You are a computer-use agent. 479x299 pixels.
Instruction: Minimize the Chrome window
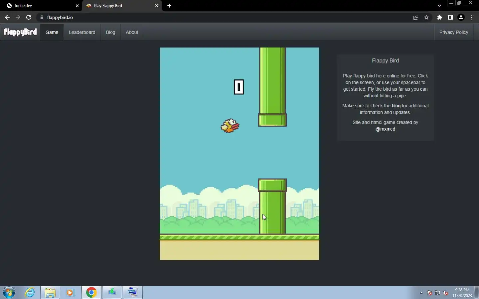point(451,3)
